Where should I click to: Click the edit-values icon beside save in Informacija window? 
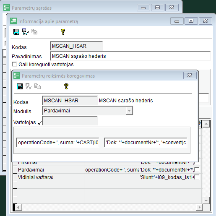click(26, 32)
